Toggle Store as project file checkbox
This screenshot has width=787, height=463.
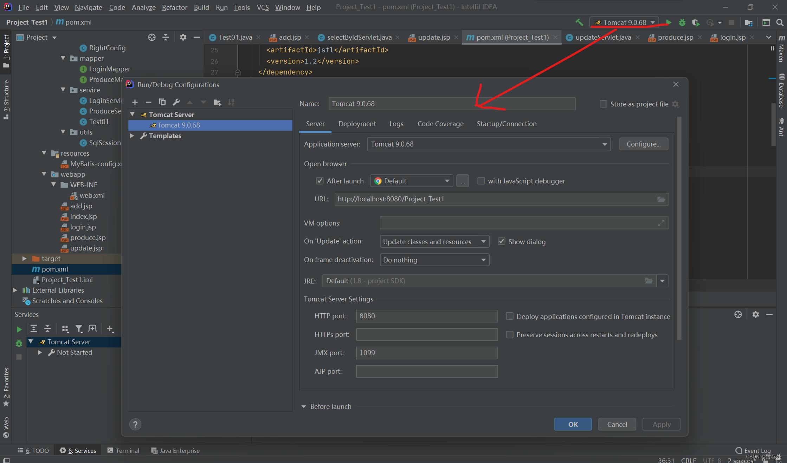pyautogui.click(x=603, y=104)
